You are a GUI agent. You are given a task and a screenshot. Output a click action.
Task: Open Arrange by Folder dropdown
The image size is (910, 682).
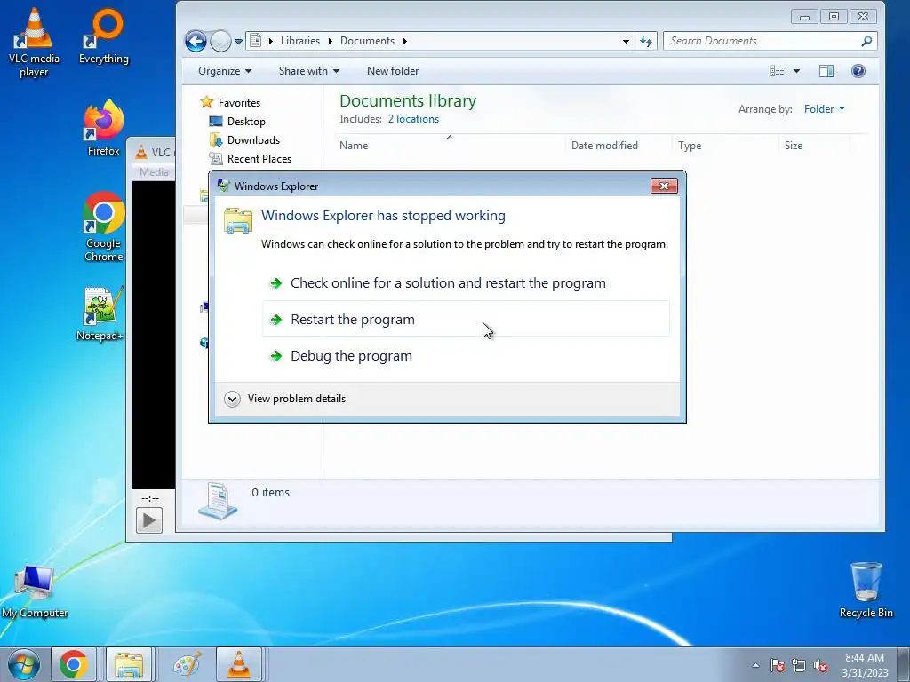point(824,109)
